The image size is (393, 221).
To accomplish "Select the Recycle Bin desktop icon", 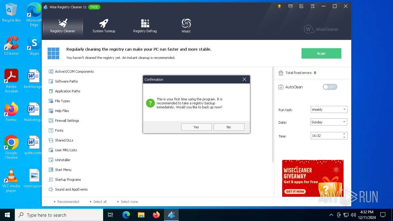I will [11, 13].
